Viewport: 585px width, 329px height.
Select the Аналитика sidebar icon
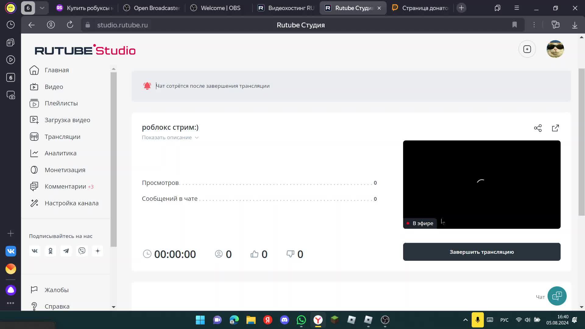point(34,153)
